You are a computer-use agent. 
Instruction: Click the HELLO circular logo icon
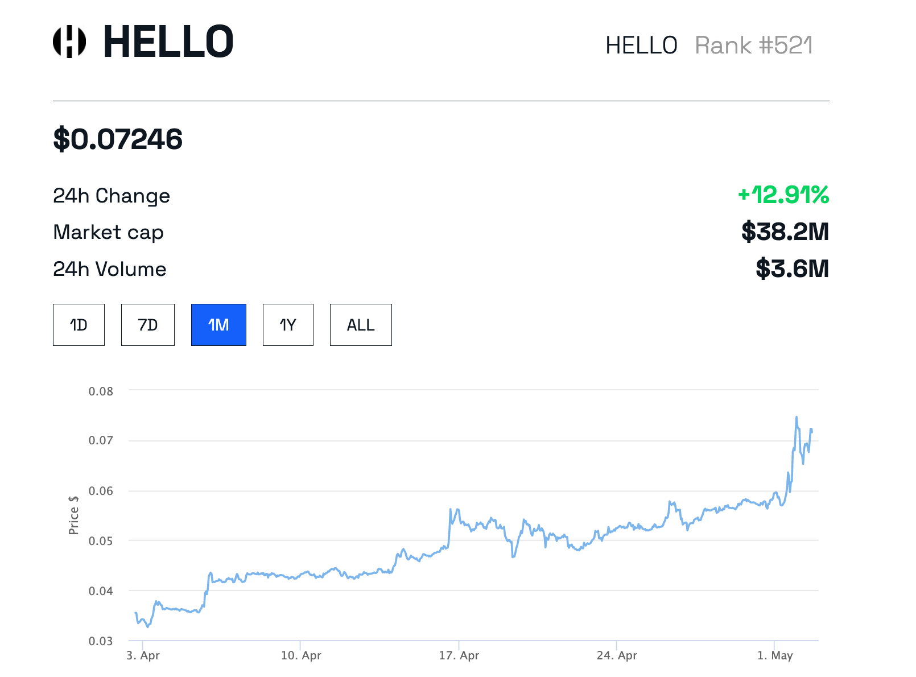69,42
